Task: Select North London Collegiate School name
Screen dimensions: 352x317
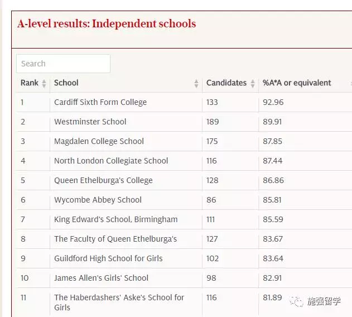Action: pyautogui.click(x=111, y=161)
